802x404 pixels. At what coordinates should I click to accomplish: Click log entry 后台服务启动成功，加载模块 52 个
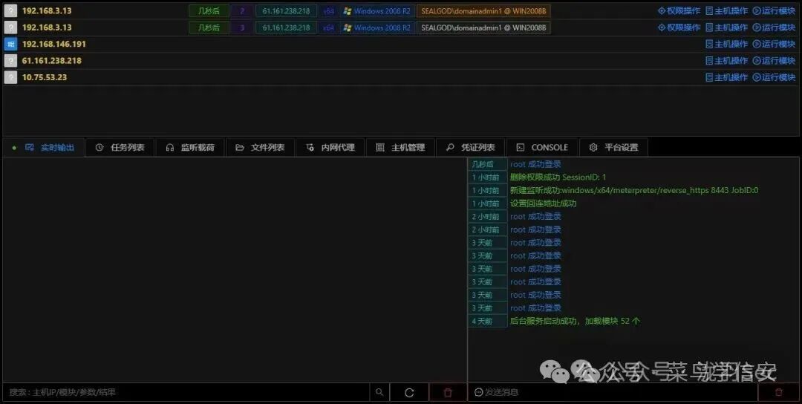[575, 321]
